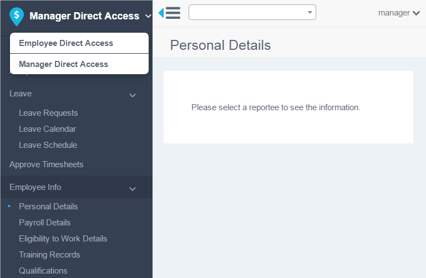Go to Qualifications
The height and width of the screenshot is (278, 426).
tap(43, 270)
